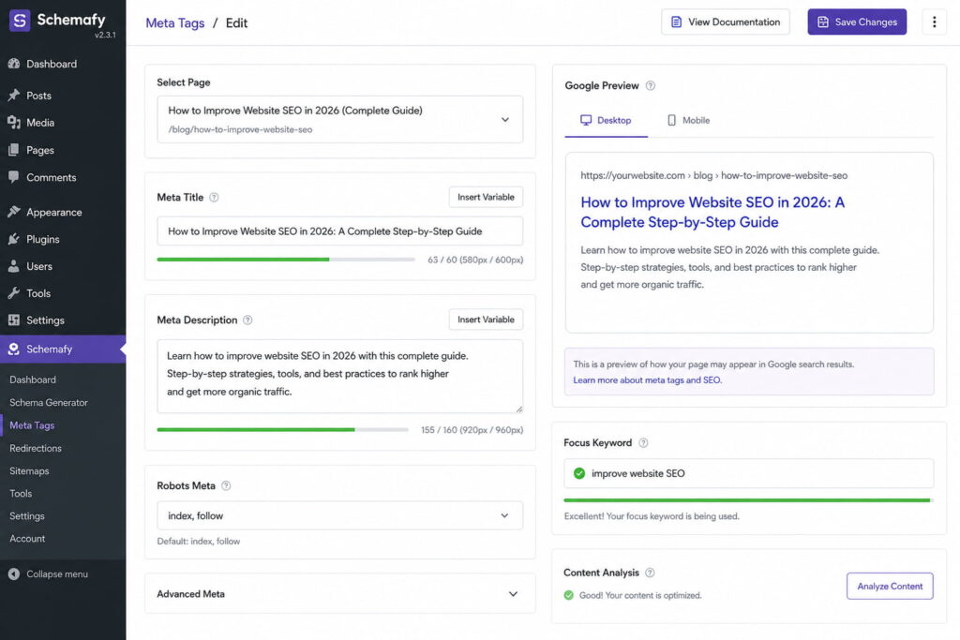960x640 pixels.
Task: Click the Users person icon
Action: pyautogui.click(x=13, y=266)
